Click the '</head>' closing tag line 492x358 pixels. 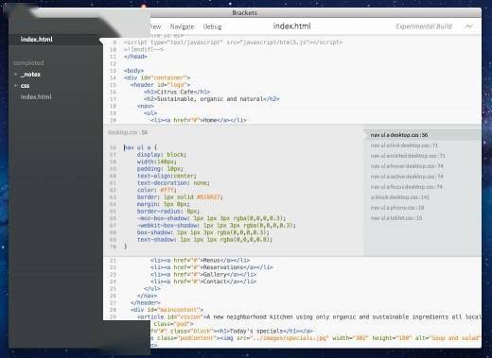(x=135, y=57)
